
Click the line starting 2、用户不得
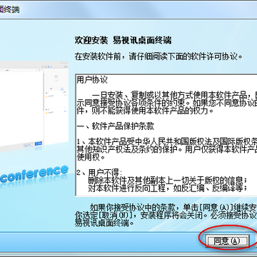[99, 172]
